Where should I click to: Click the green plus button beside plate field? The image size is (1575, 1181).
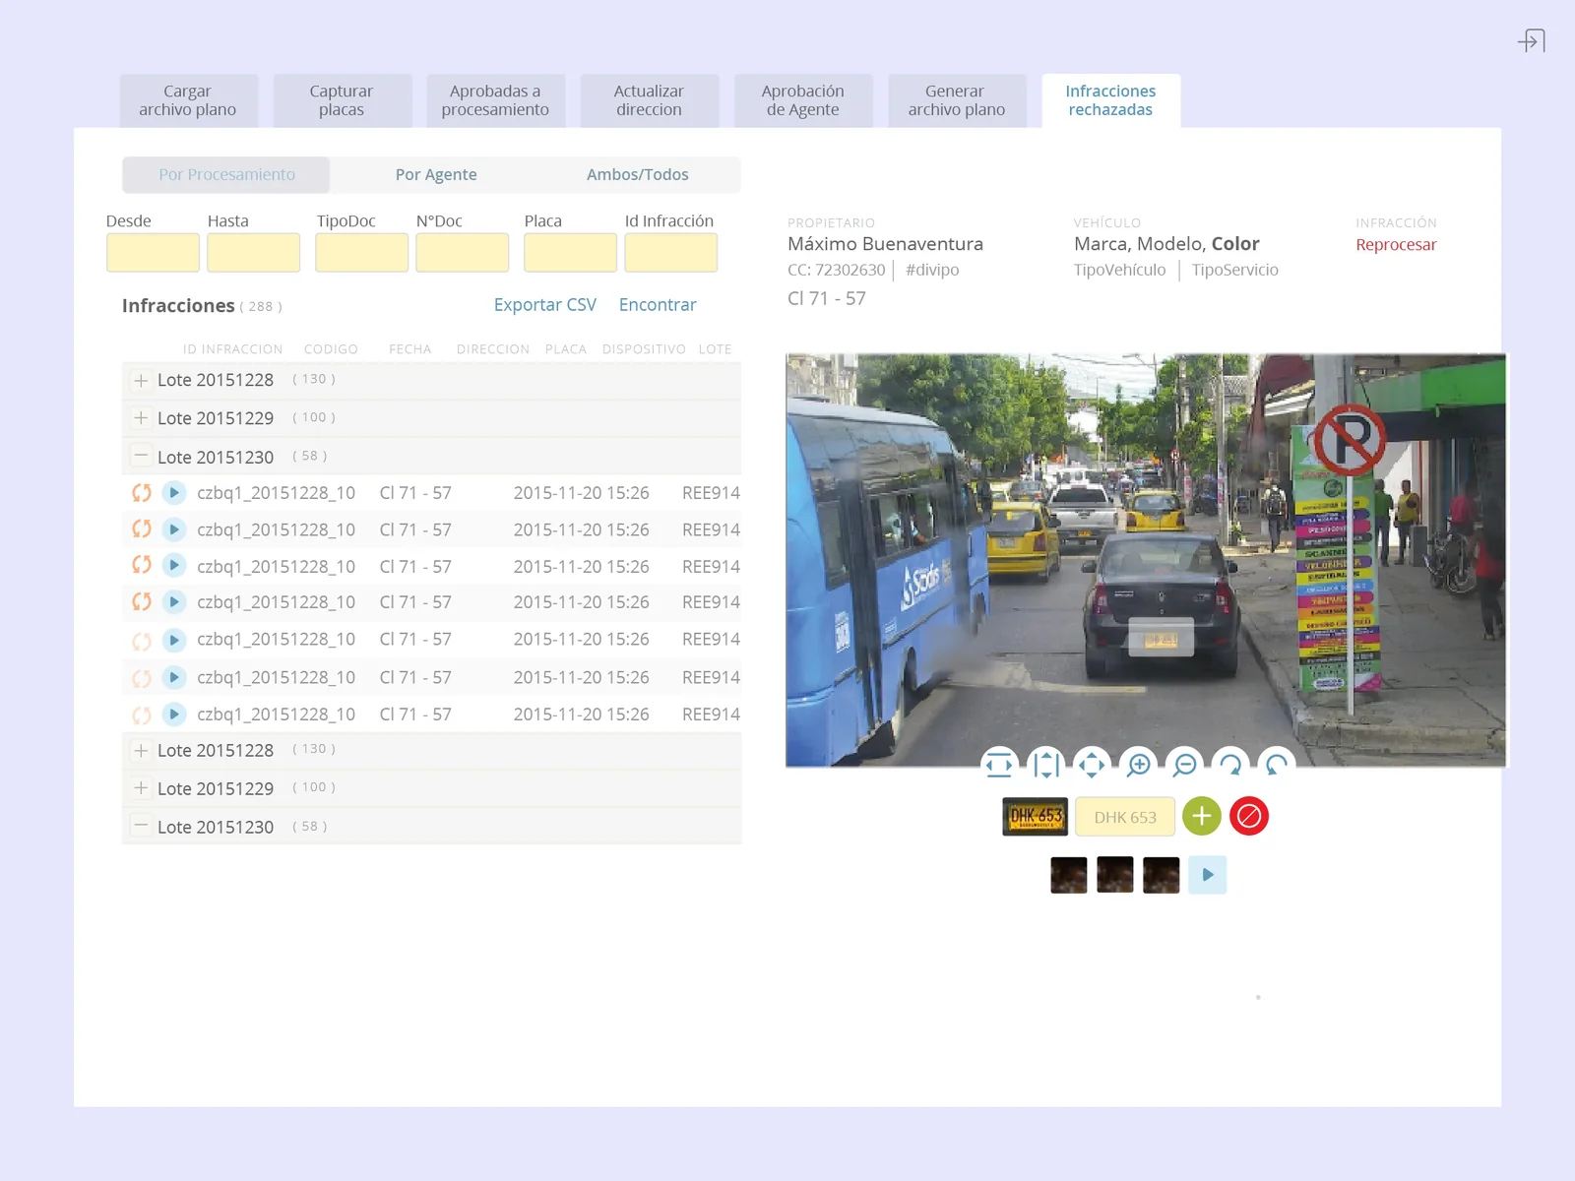[x=1202, y=816]
